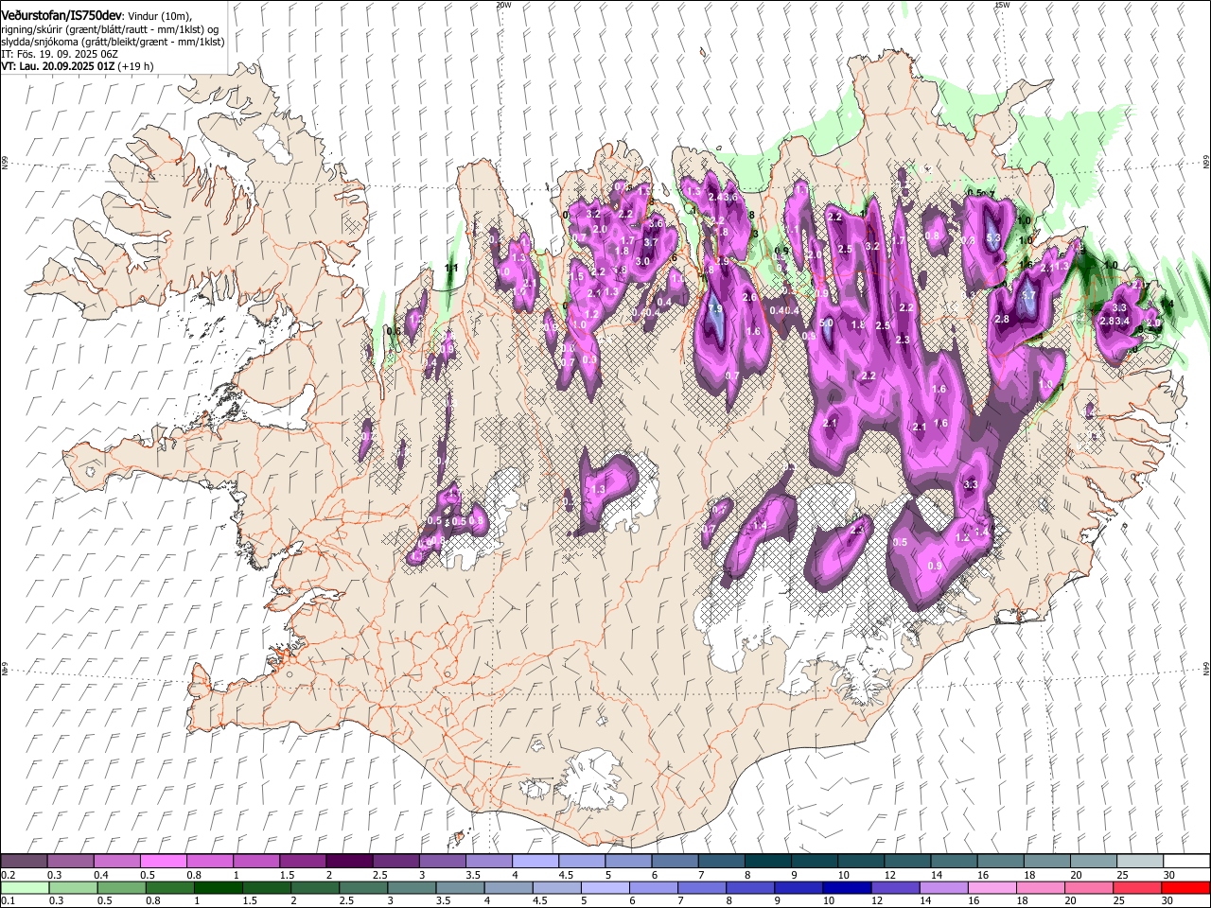This screenshot has height=908, width=1211.
Task: Pick upper grey-teal swatch between 18 and 20
Action: tap(1045, 862)
